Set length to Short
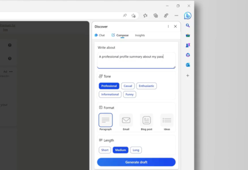Viewport: 248px width, 170px height. 105,150
